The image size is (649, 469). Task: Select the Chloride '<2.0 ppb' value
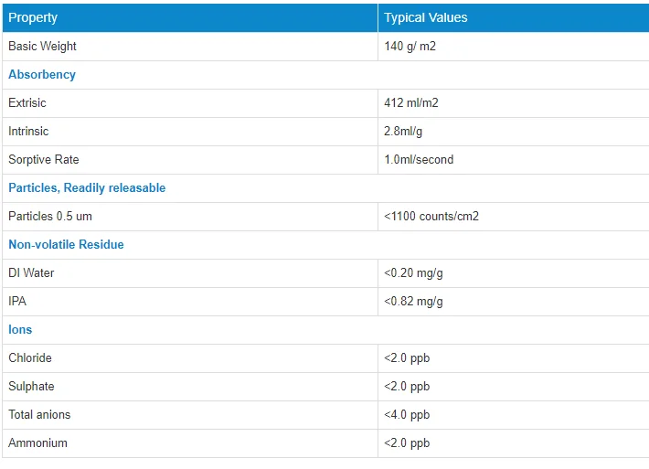[407, 358]
